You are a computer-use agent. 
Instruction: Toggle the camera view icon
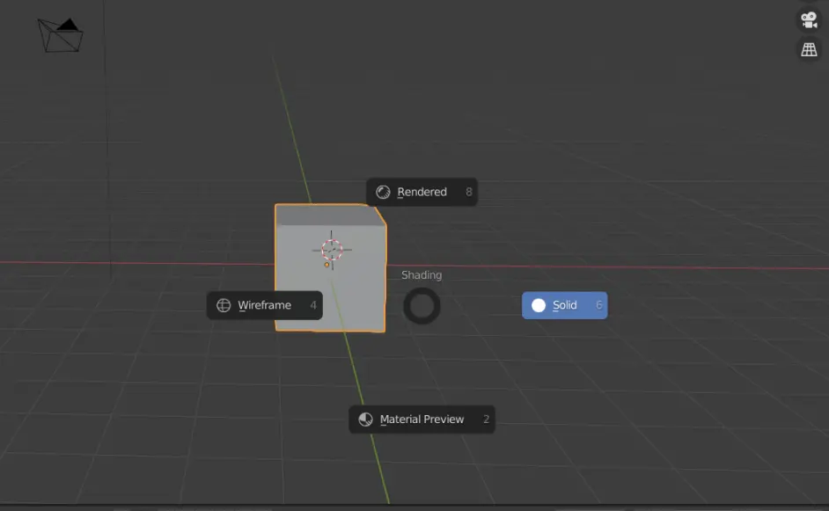[x=809, y=20]
